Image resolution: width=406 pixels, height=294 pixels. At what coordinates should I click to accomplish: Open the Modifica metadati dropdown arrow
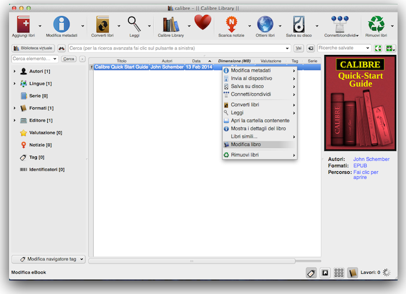[x=83, y=26]
